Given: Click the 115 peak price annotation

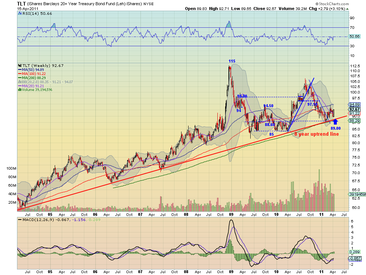Looking at the screenshot, I should point(231,61).
